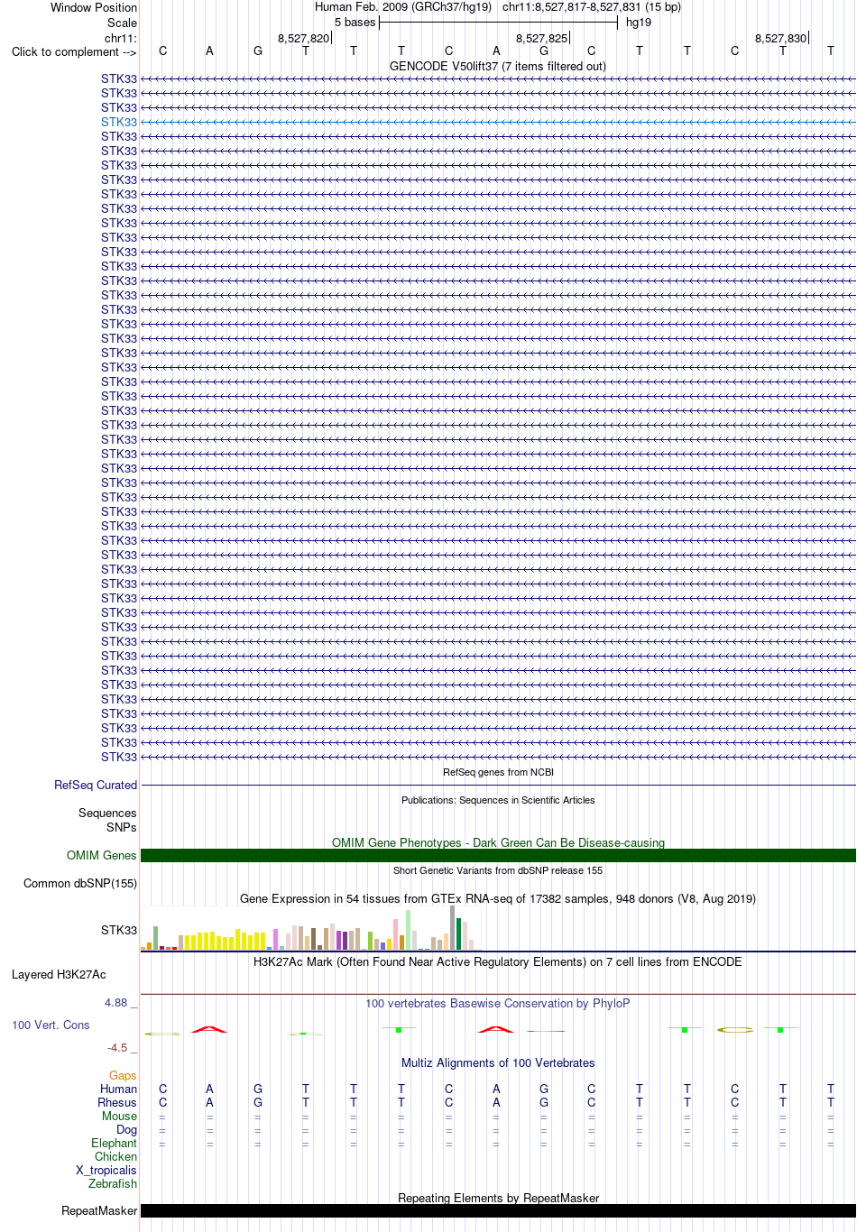Select the Zebrafish alignment row label
This screenshot has width=857, height=1232.
coord(113,1183)
